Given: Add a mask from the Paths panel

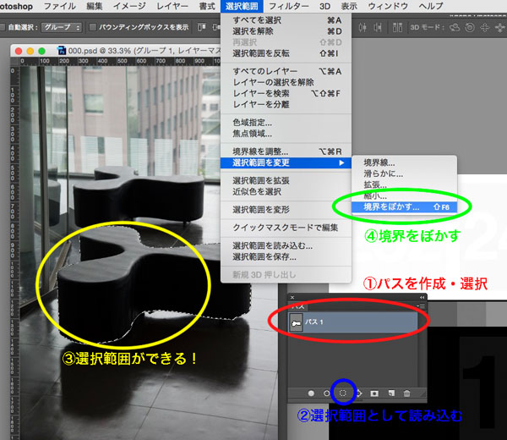Looking at the screenshot, I should pos(374,393).
